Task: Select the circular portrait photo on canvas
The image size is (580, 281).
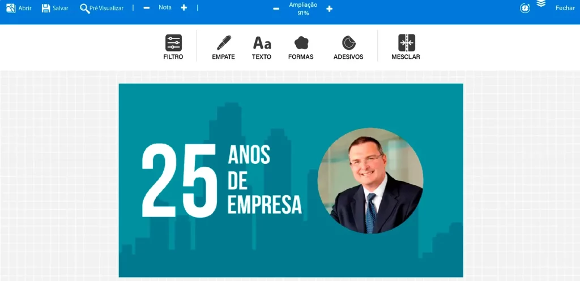Action: [x=370, y=180]
